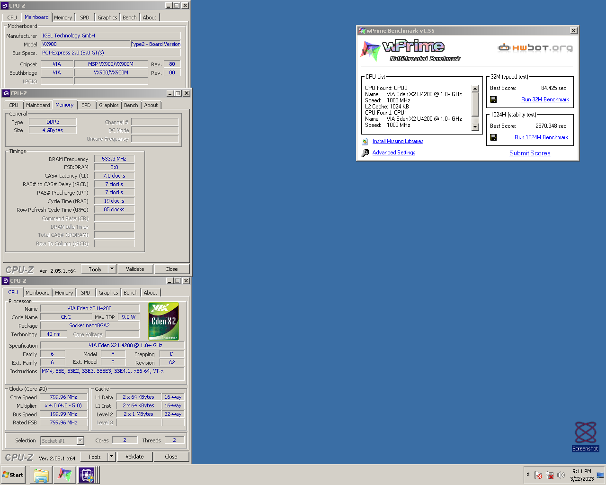Click the Show Desktop icon in the tray
The image size is (606, 485).
[x=600, y=475]
